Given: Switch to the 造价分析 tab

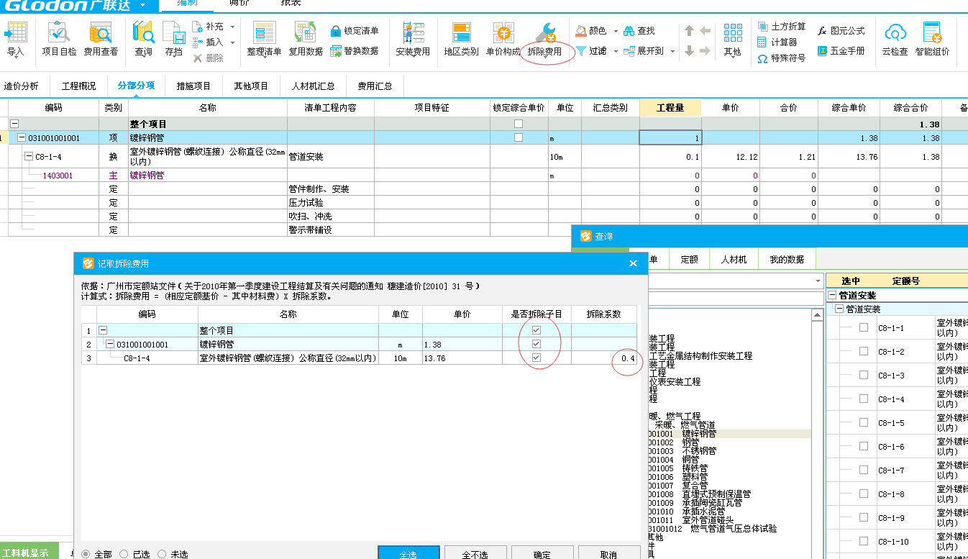Looking at the screenshot, I should point(22,86).
